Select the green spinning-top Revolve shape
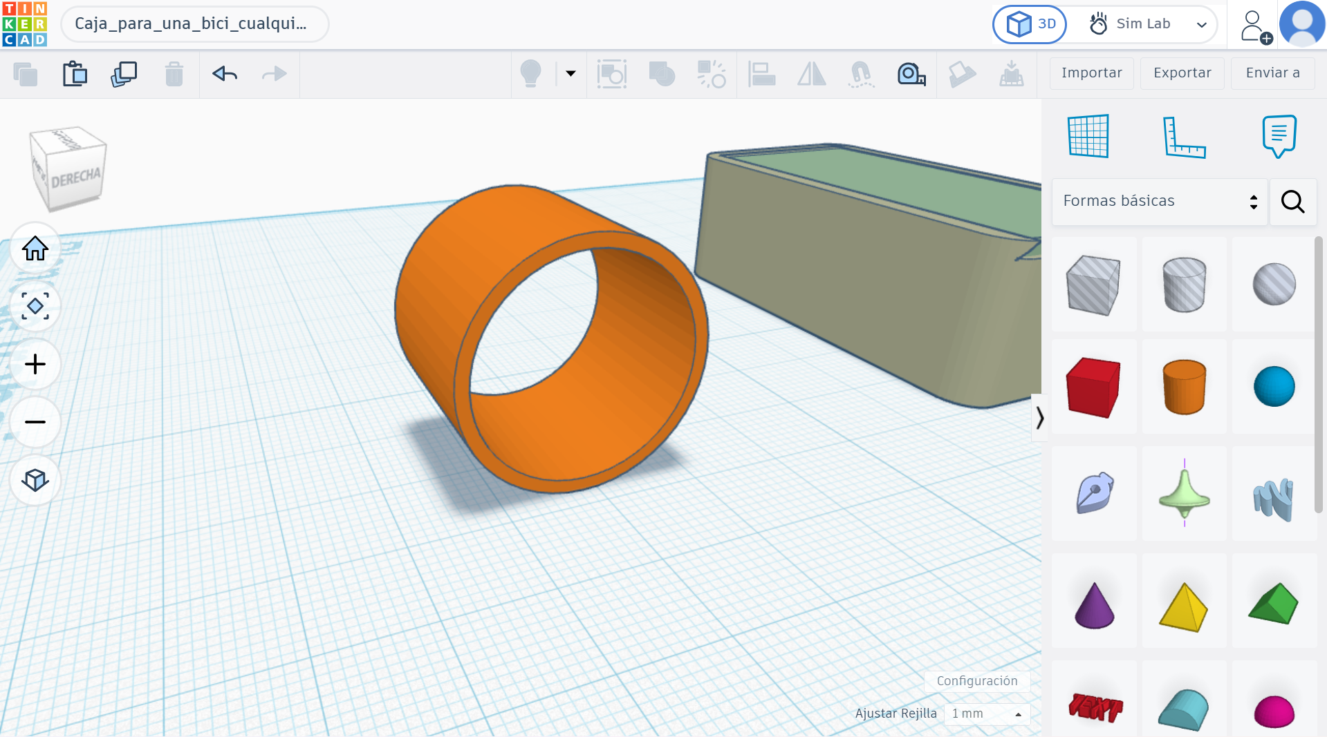This screenshot has height=737, width=1327. pos(1184,493)
